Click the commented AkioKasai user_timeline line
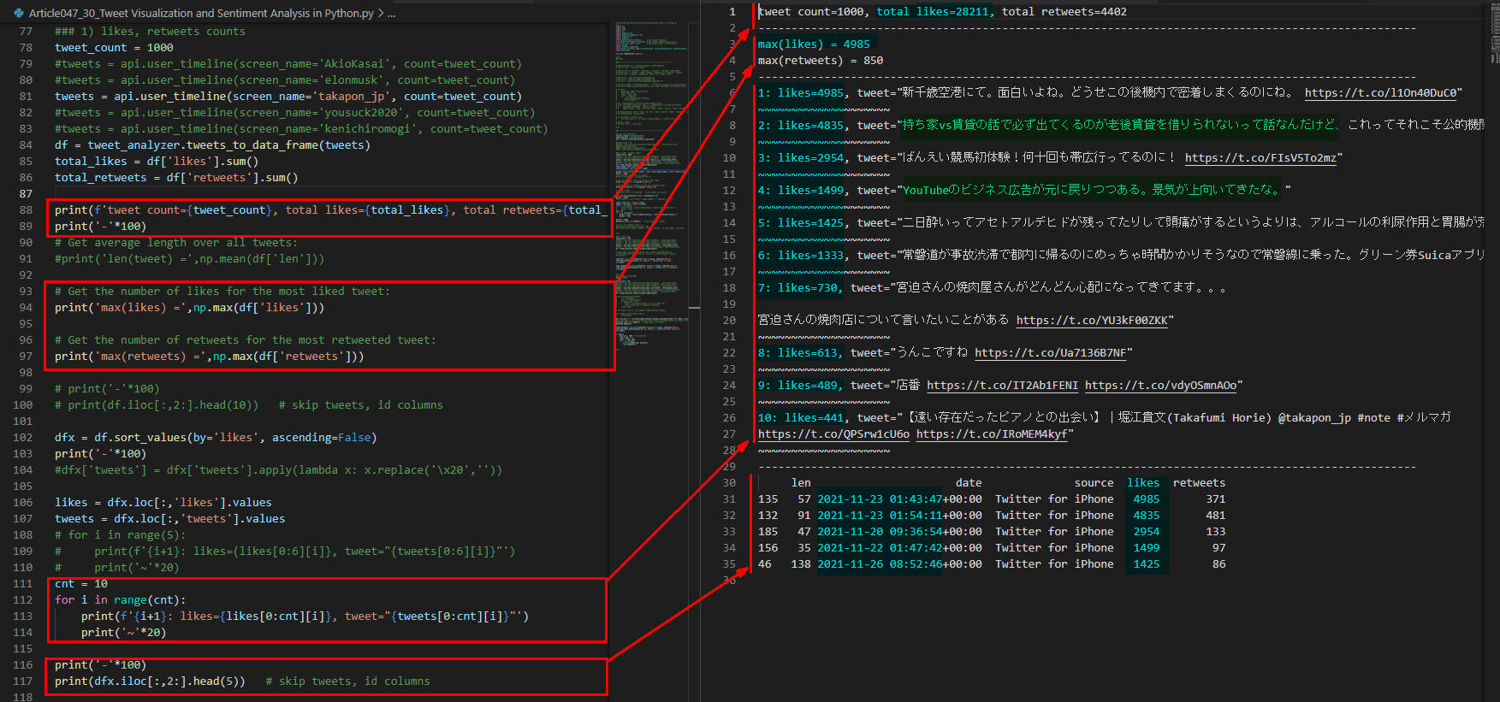This screenshot has height=702, width=1500. click(x=288, y=64)
